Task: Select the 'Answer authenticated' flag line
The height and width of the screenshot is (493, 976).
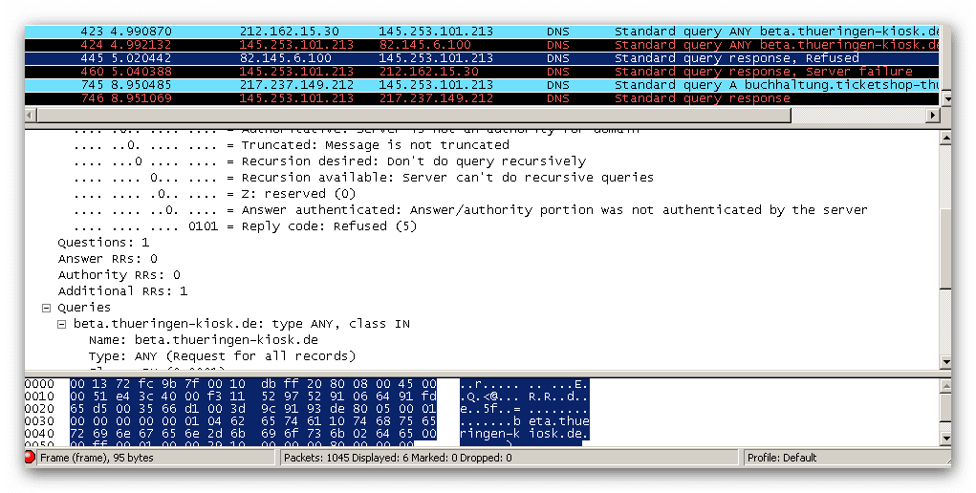Action: (x=470, y=210)
